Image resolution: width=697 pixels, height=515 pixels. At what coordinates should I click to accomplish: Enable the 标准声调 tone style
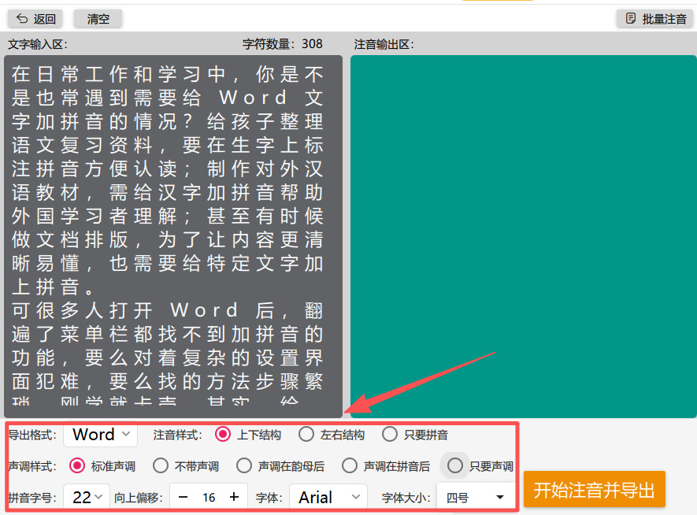pyautogui.click(x=76, y=465)
